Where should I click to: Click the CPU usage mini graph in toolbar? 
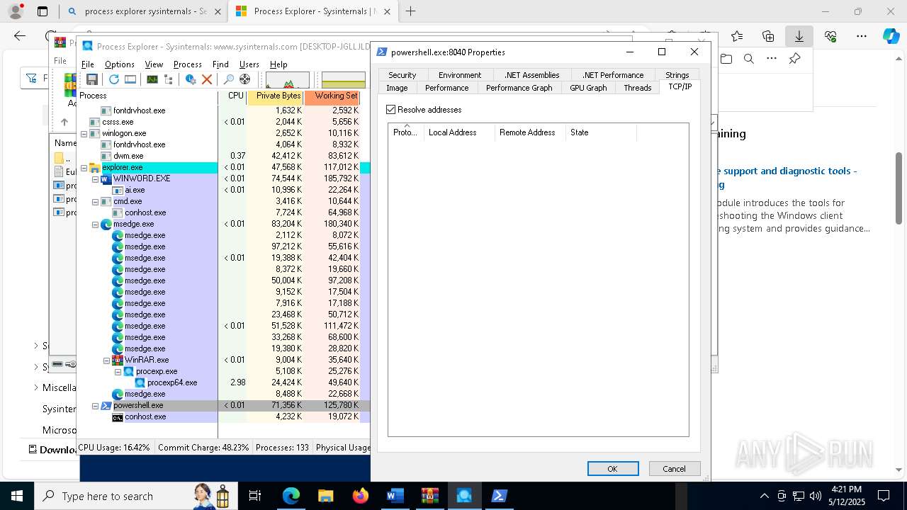(288, 79)
